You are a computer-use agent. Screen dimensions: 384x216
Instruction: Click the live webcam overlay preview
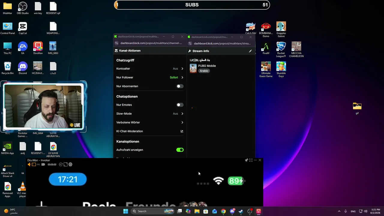tap(43, 106)
